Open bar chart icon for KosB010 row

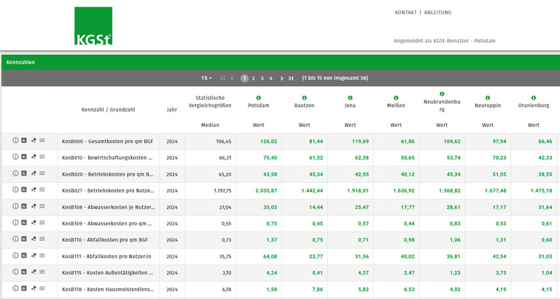pyautogui.click(x=24, y=157)
